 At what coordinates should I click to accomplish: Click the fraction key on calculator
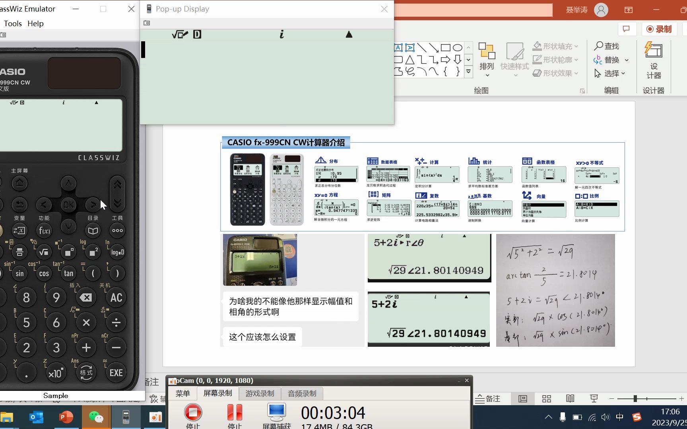19,252
